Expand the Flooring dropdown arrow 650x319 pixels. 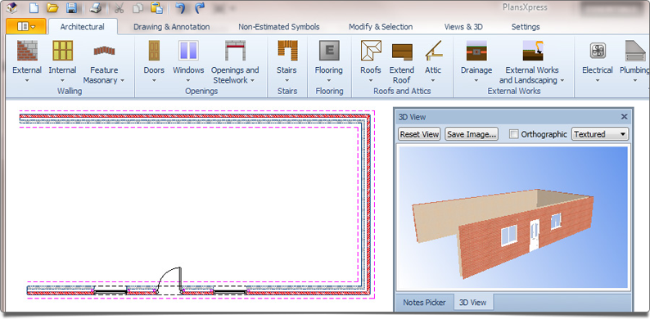pos(329,80)
